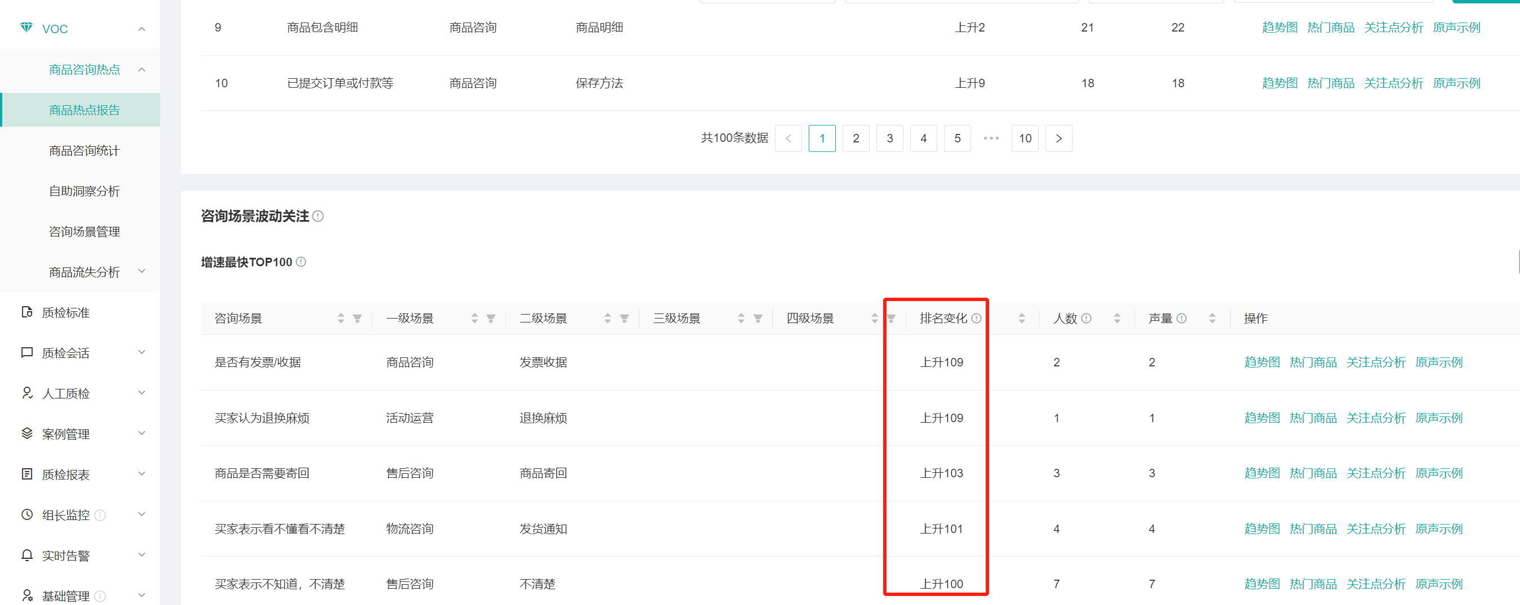Click info icon next to 人数
Viewport: 1520px width, 605px height.
[x=1086, y=318]
